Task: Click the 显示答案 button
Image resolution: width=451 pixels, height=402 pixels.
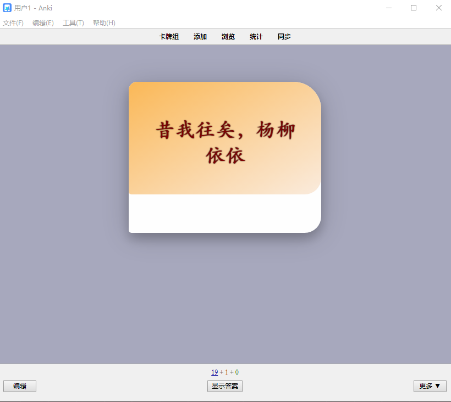Action: (x=225, y=386)
